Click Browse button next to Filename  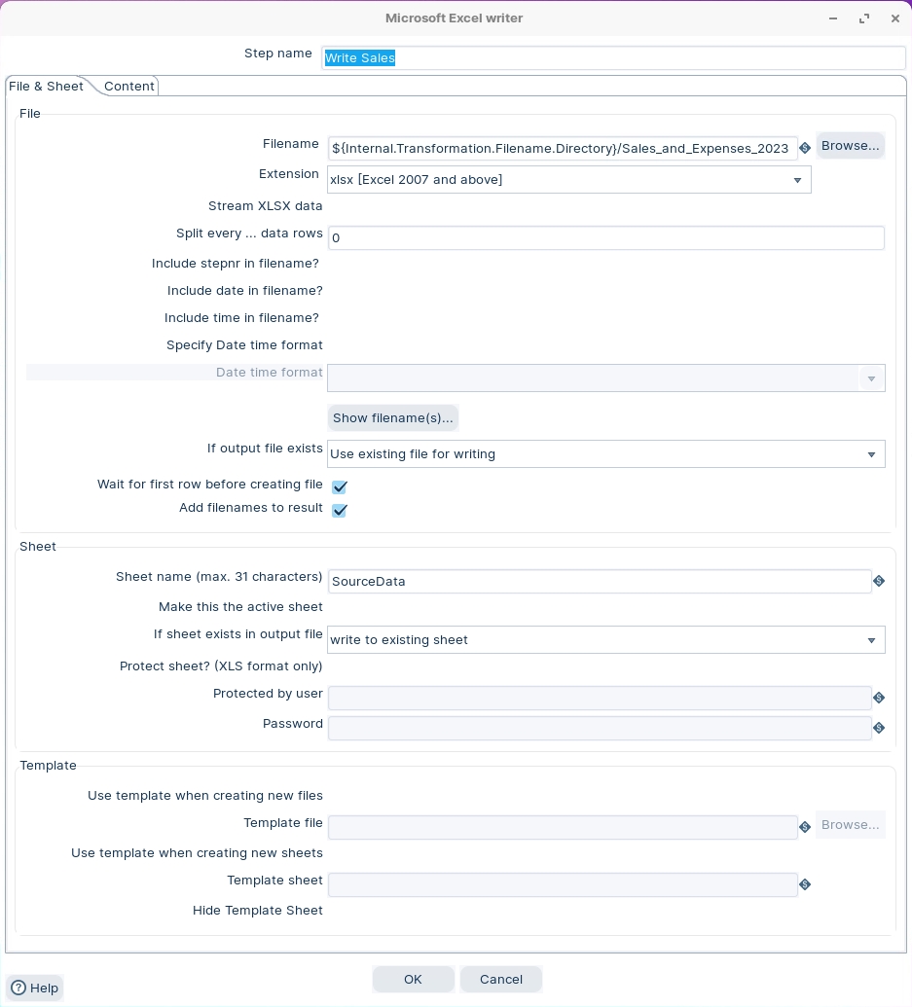850,146
